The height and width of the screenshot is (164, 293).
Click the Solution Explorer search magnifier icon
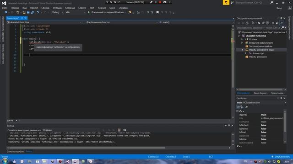point(283,28)
